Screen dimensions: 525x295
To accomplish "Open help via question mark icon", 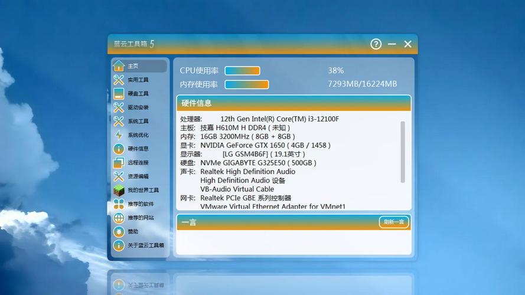I will point(376,44).
